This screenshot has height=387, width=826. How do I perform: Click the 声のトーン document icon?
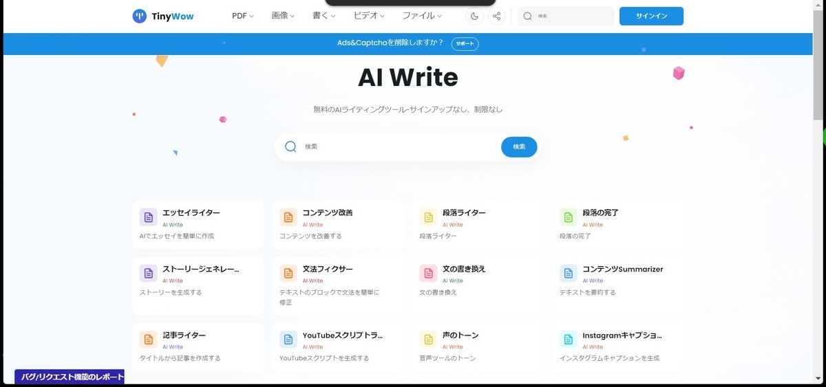[x=428, y=339]
